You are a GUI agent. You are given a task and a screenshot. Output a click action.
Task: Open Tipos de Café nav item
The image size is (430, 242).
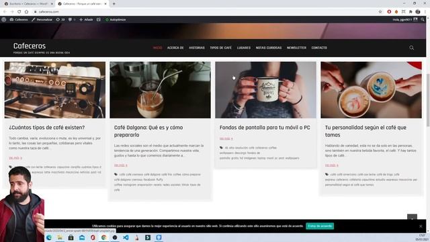click(220, 48)
